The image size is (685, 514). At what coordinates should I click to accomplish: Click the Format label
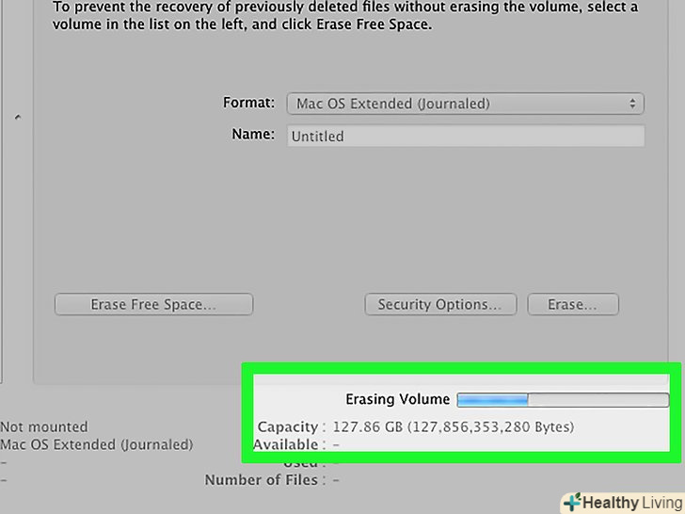pyautogui.click(x=248, y=103)
